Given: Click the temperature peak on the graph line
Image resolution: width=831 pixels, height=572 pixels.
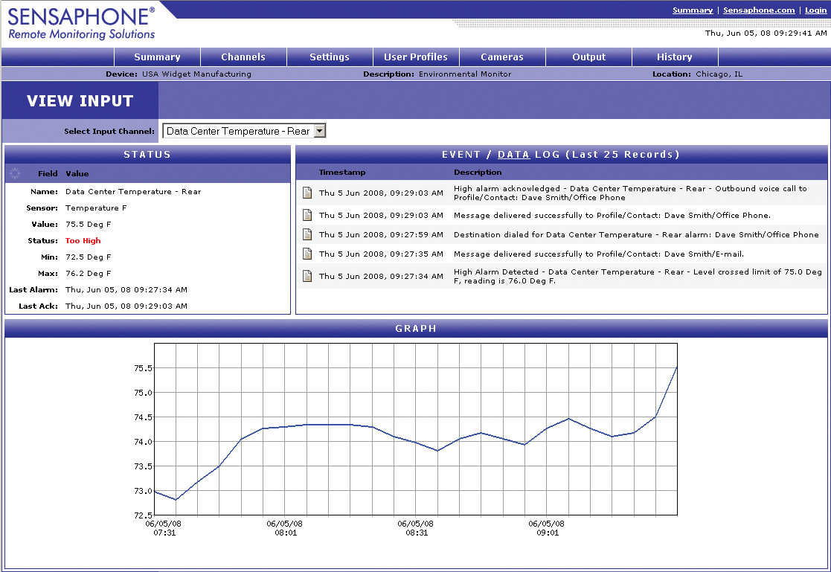Looking at the screenshot, I should [x=676, y=367].
